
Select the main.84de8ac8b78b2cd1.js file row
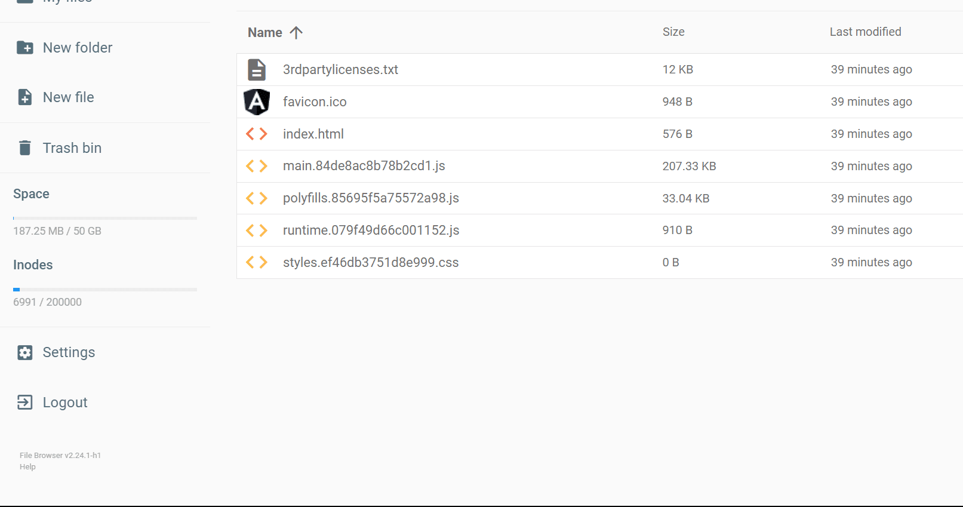(x=599, y=166)
